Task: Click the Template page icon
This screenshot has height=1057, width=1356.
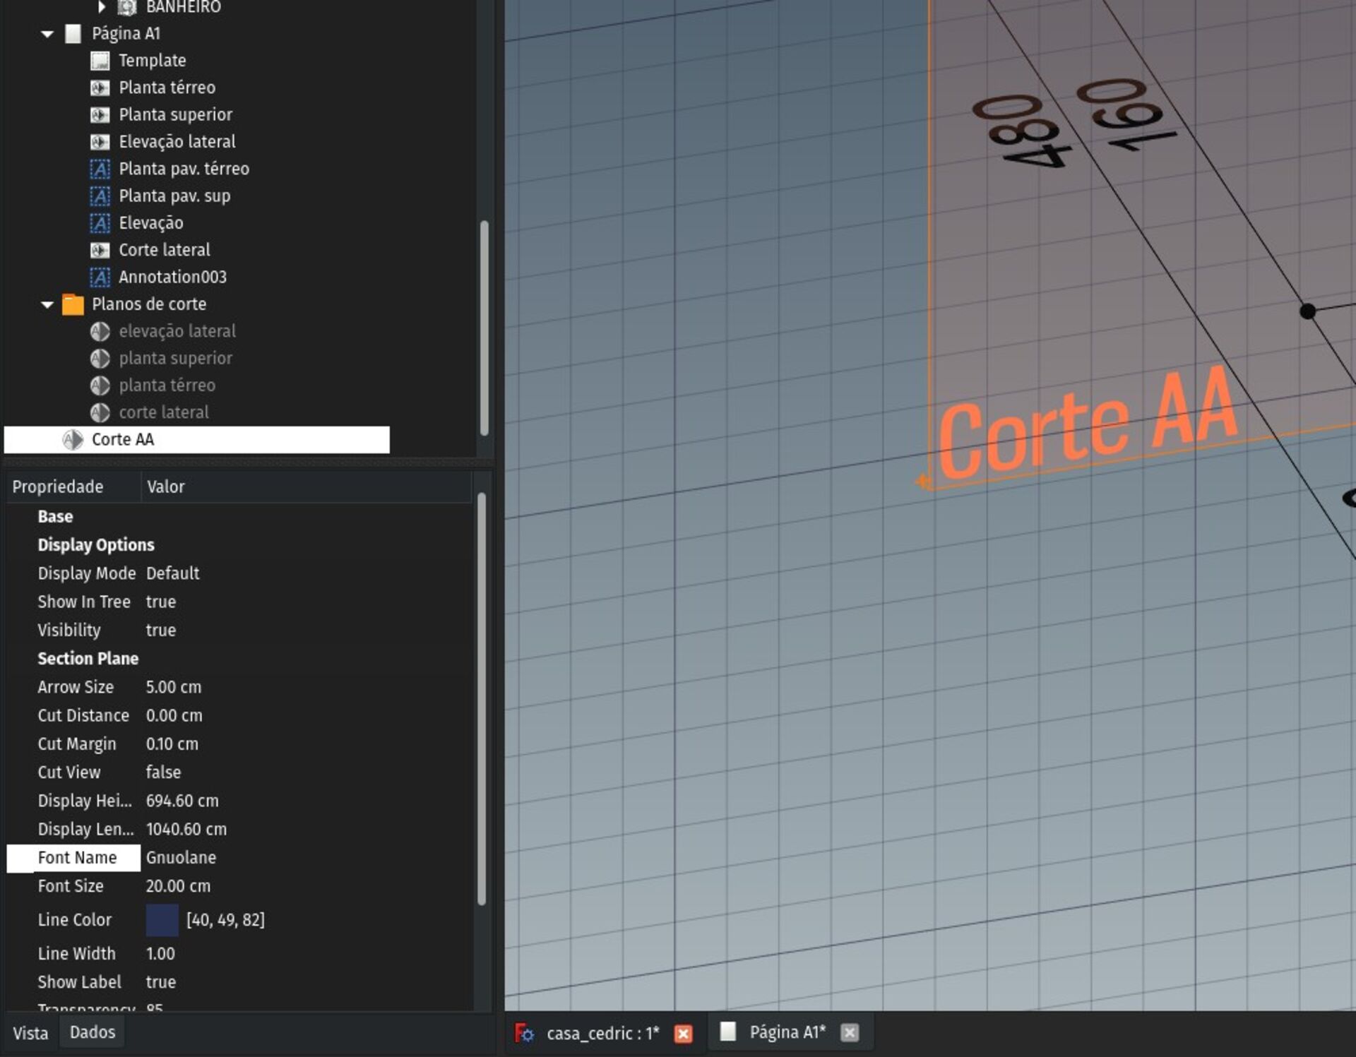Action: 100,61
